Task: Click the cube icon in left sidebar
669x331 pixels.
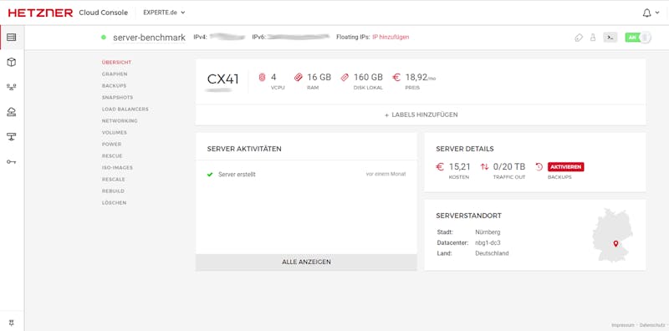Action: click(x=12, y=63)
